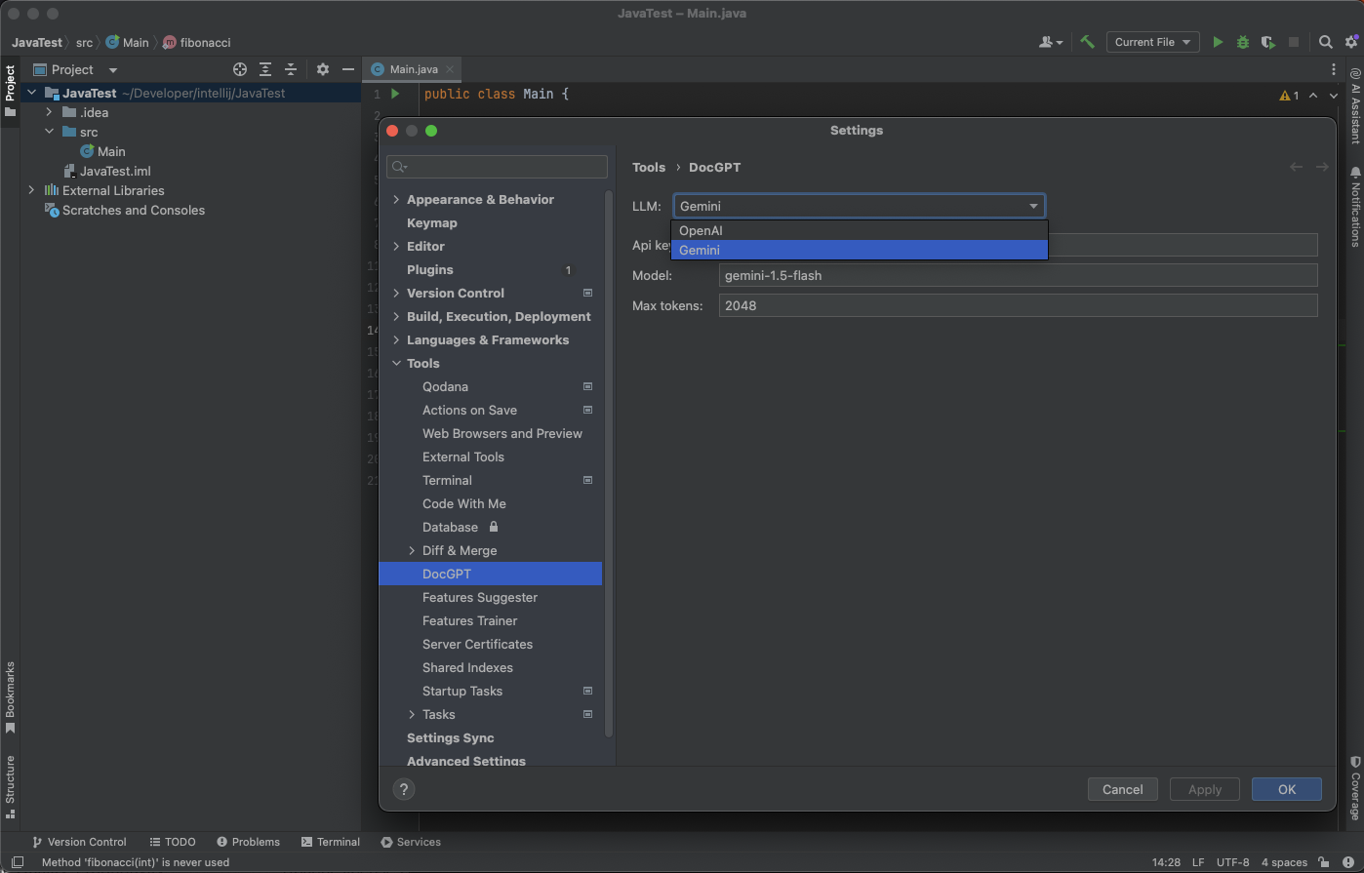Switch to the Main.java editor tab
The image size is (1364, 873).
click(414, 69)
